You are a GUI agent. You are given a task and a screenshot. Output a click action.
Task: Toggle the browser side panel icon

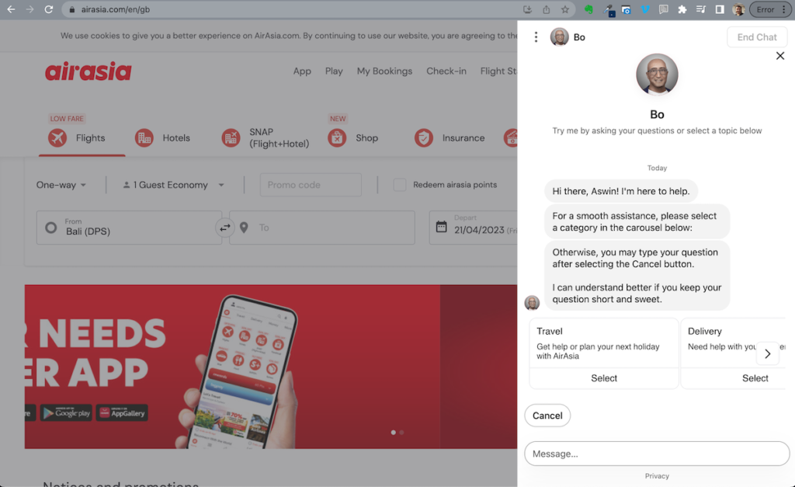720,9
